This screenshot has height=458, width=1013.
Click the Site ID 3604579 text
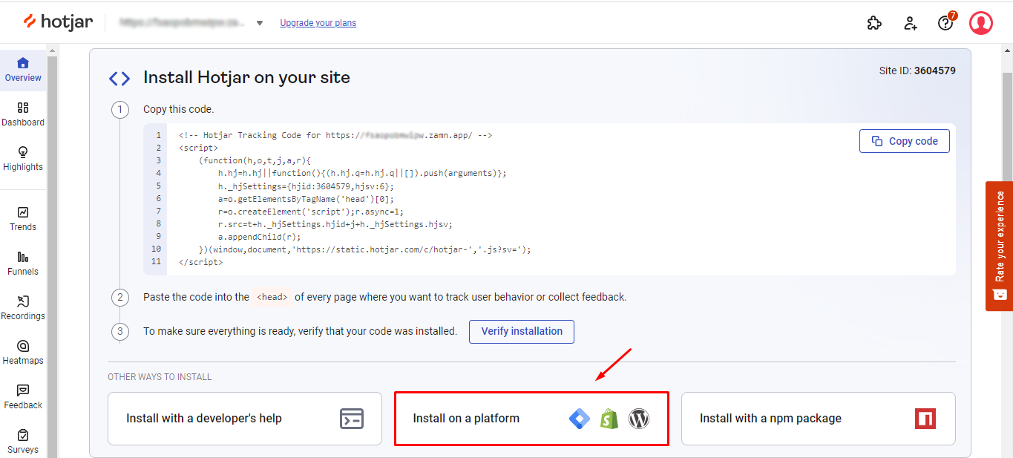pos(917,71)
